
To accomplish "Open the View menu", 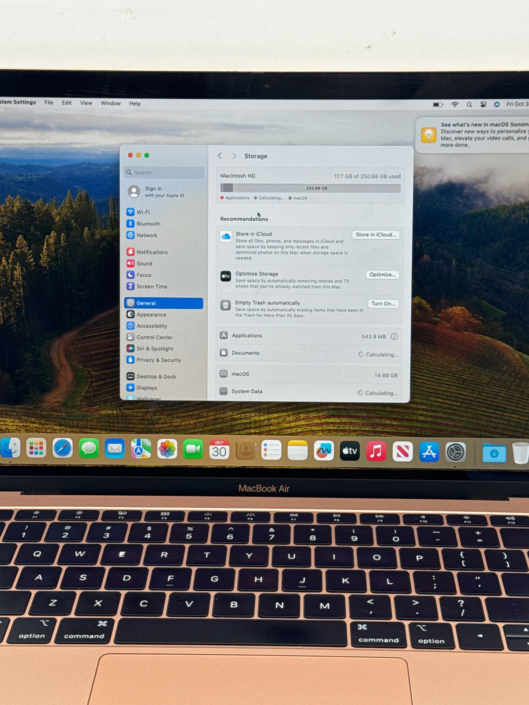I will click(86, 103).
